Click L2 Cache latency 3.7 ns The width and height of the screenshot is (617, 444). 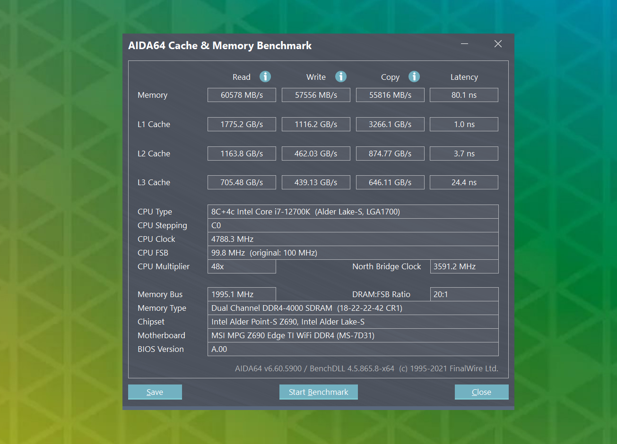pyautogui.click(x=464, y=154)
